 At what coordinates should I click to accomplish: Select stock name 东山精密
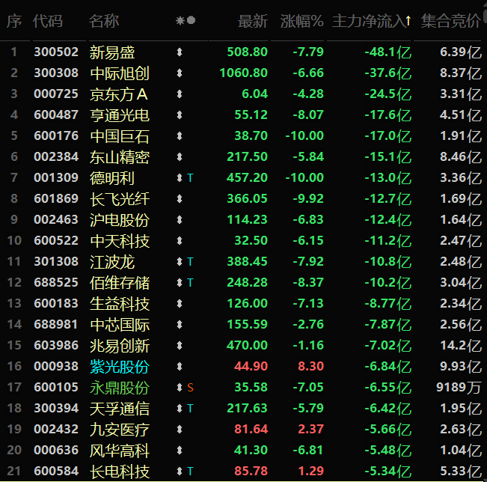click(x=120, y=157)
